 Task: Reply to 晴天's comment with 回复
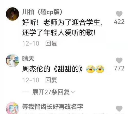[x=51, y=80]
